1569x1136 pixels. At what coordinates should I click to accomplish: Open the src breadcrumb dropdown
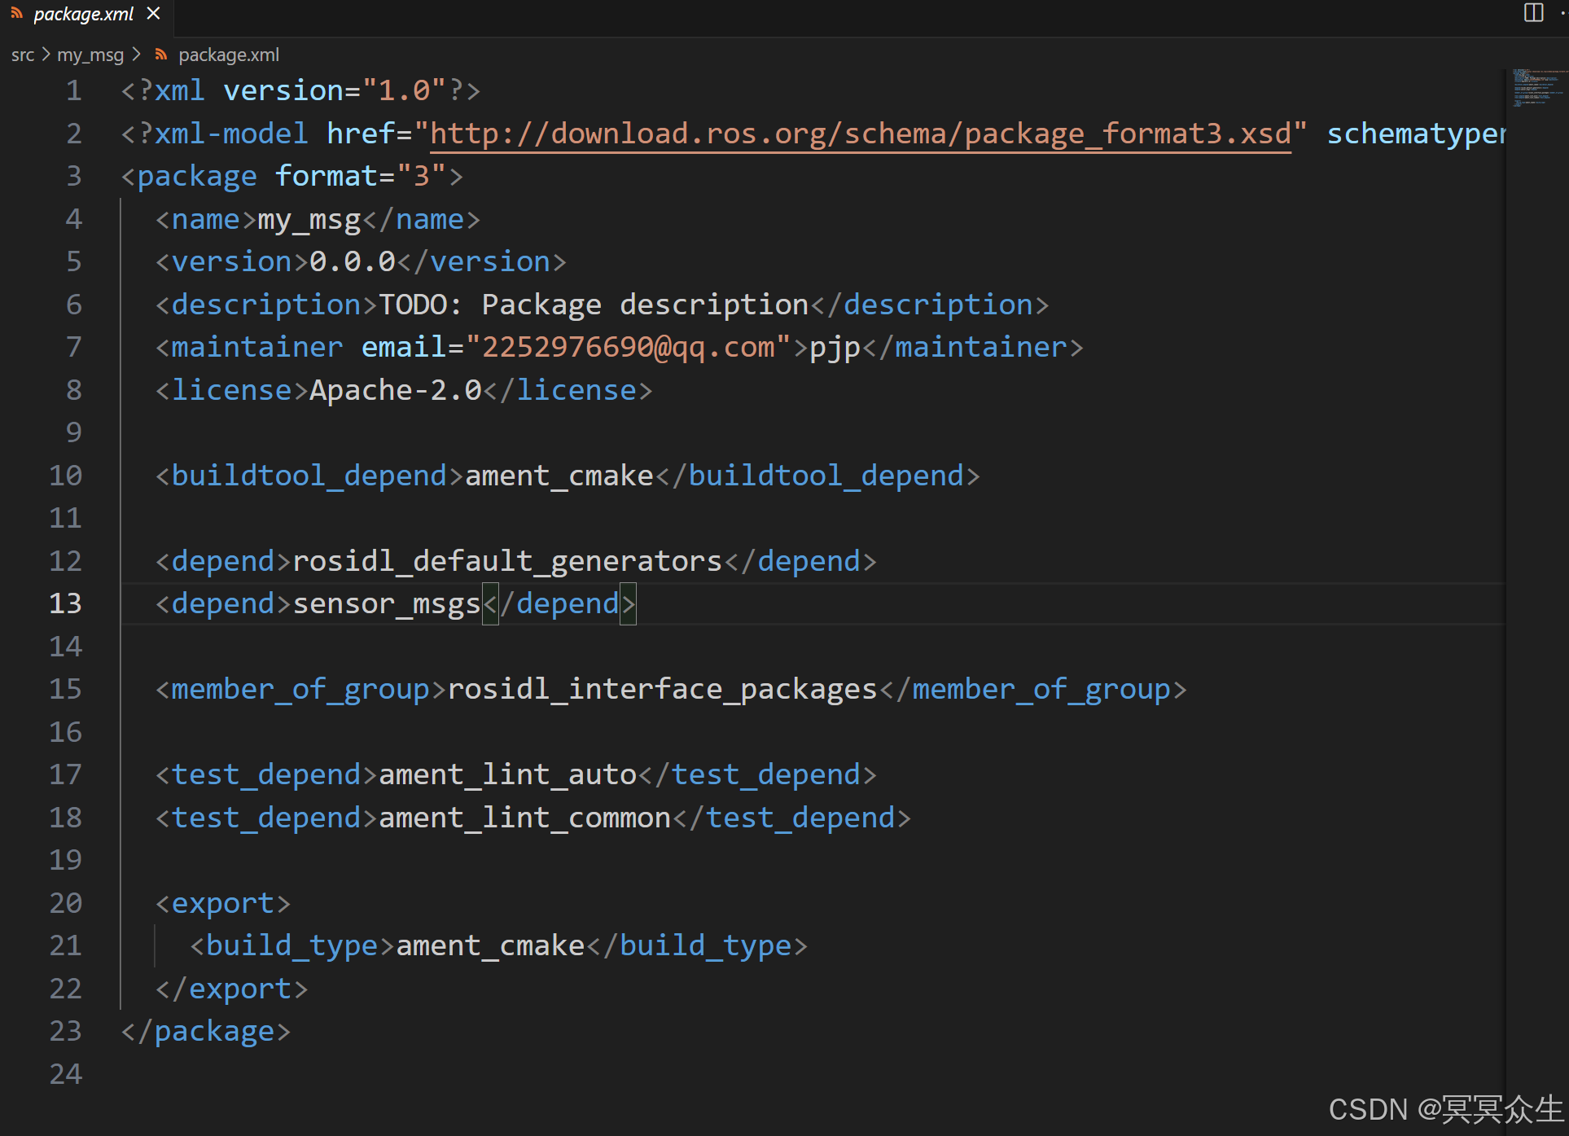point(23,55)
